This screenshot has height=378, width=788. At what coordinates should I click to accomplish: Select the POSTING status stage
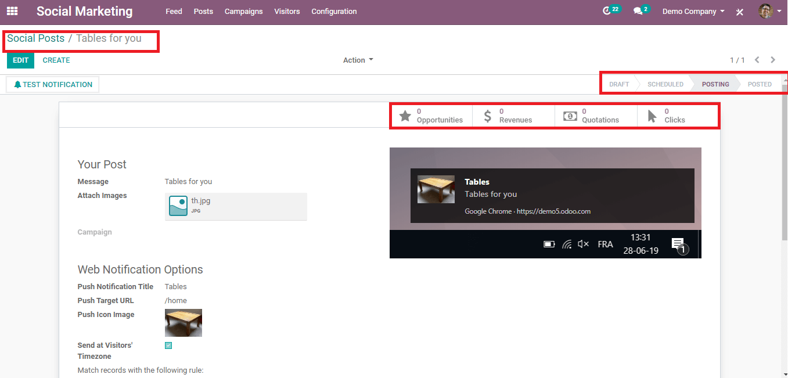click(715, 84)
